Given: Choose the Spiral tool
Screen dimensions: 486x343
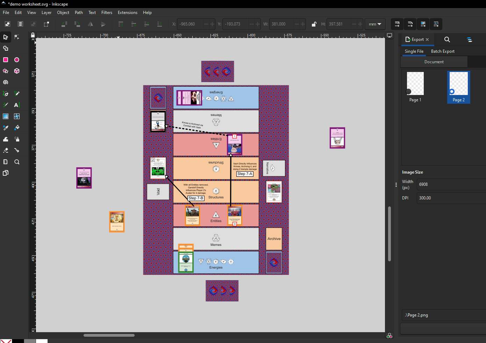Looking at the screenshot, I should 6,82.
